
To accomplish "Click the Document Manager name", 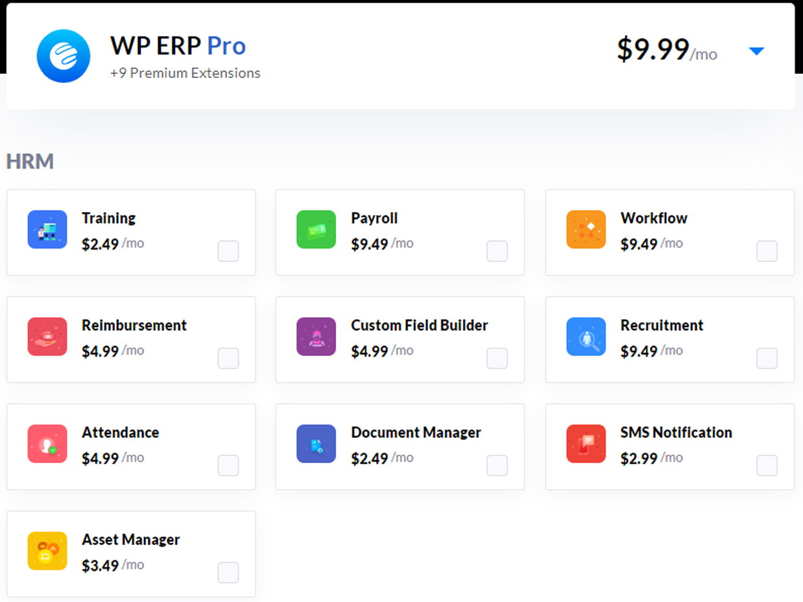I will click(x=416, y=433).
